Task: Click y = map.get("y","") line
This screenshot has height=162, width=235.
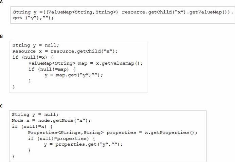Action: point(74,75)
